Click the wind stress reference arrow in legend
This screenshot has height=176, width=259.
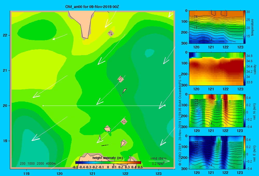[159, 161]
